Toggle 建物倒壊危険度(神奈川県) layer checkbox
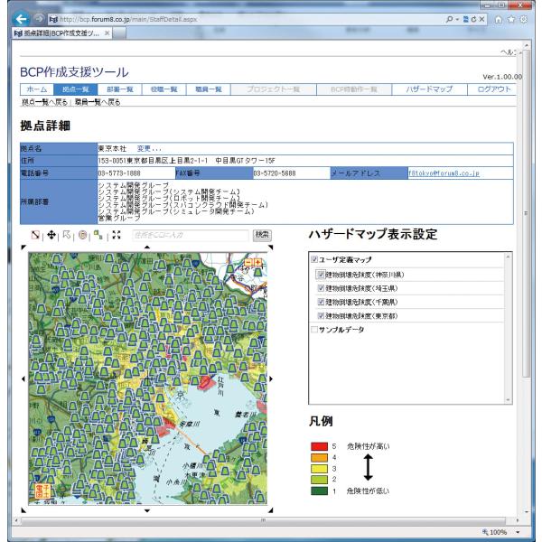Image resolution: width=542 pixels, height=542 pixels. 320,274
